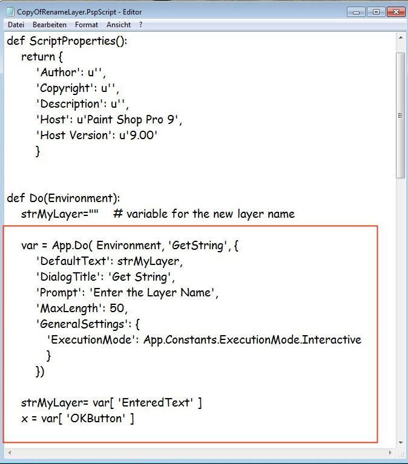The width and height of the screenshot is (408, 464).
Task: Minimize the Editor window
Action: click(357, 11)
